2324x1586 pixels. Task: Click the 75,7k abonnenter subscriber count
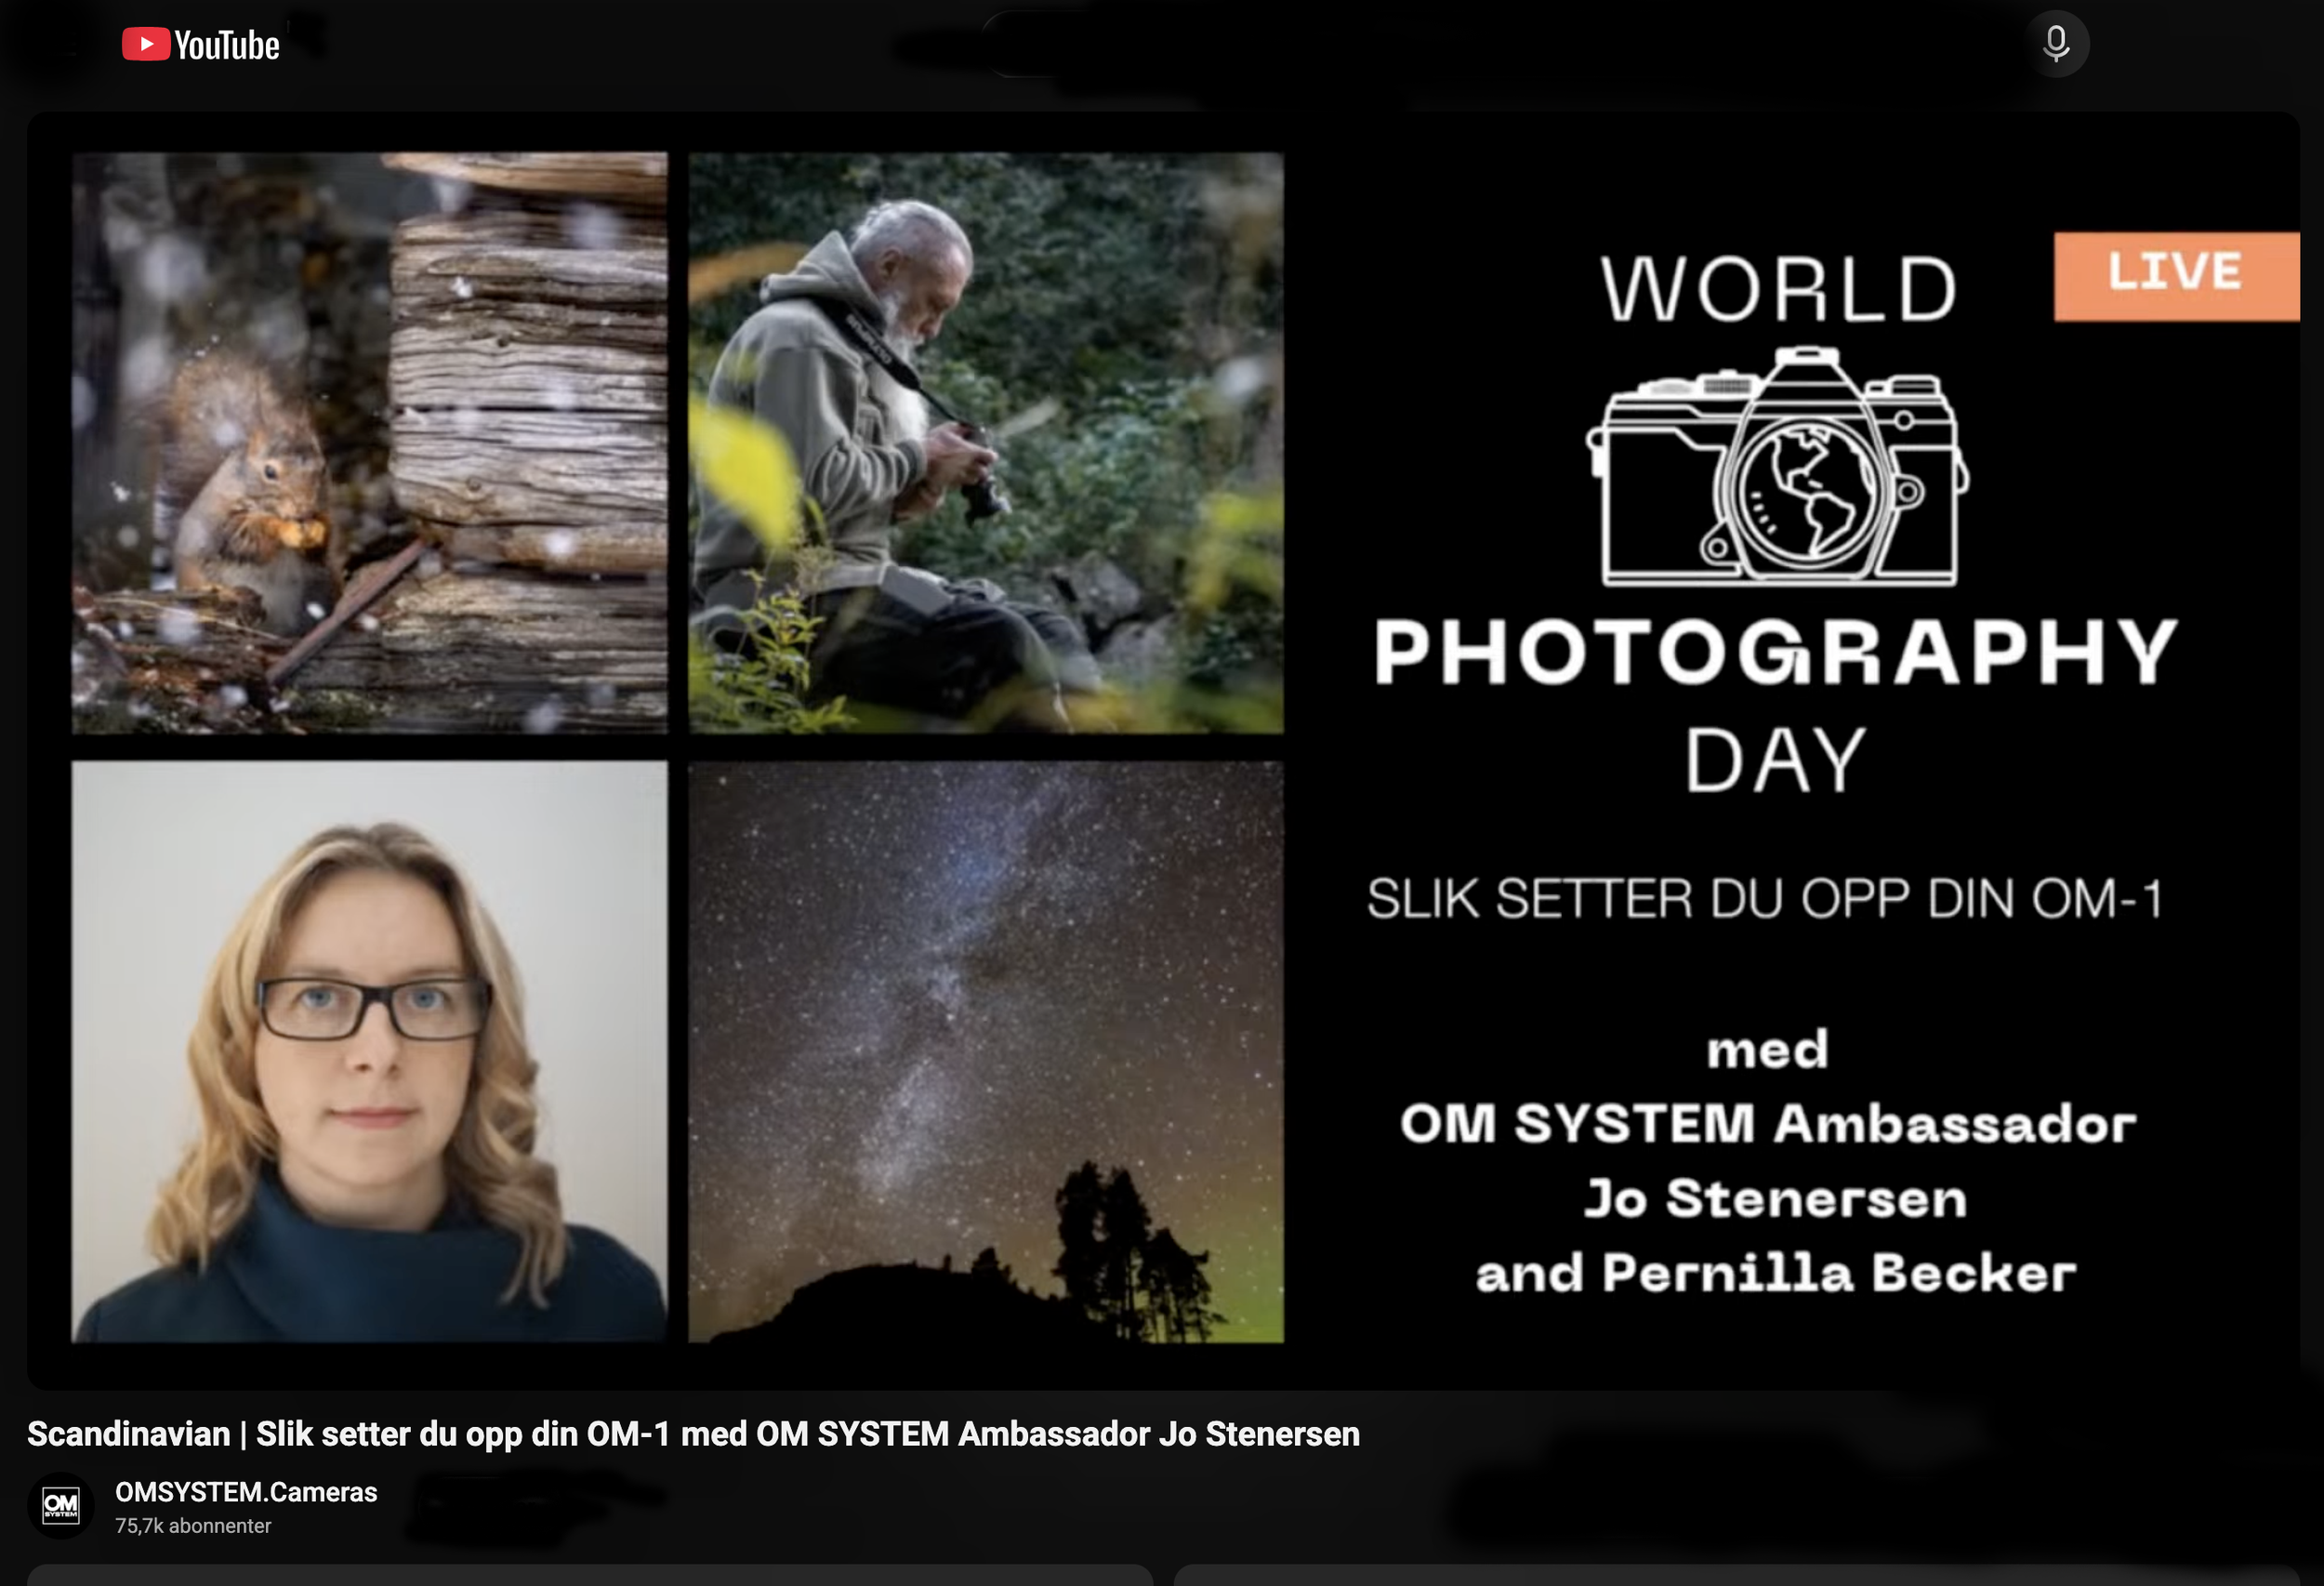[x=193, y=1526]
